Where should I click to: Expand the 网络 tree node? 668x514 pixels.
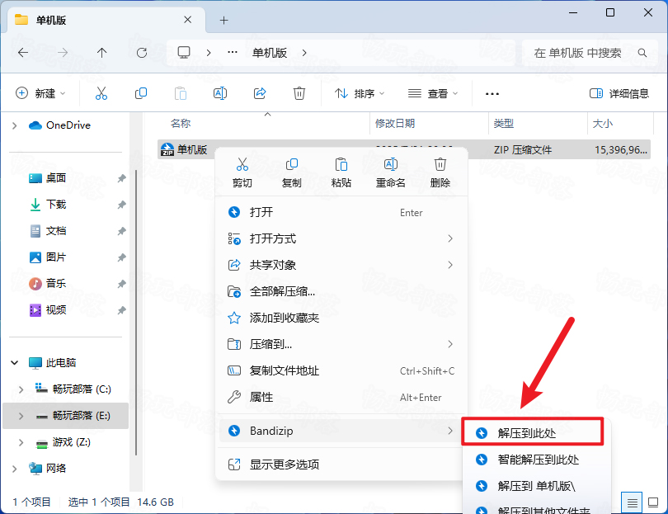pos(15,469)
